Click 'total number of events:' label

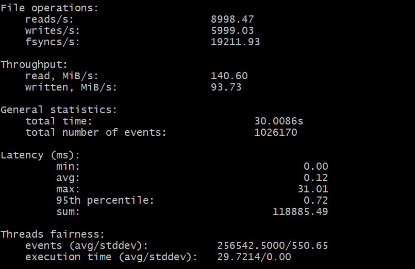point(95,133)
